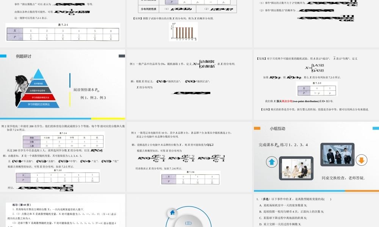Select the orange down arrow icon

coord(361,160)
